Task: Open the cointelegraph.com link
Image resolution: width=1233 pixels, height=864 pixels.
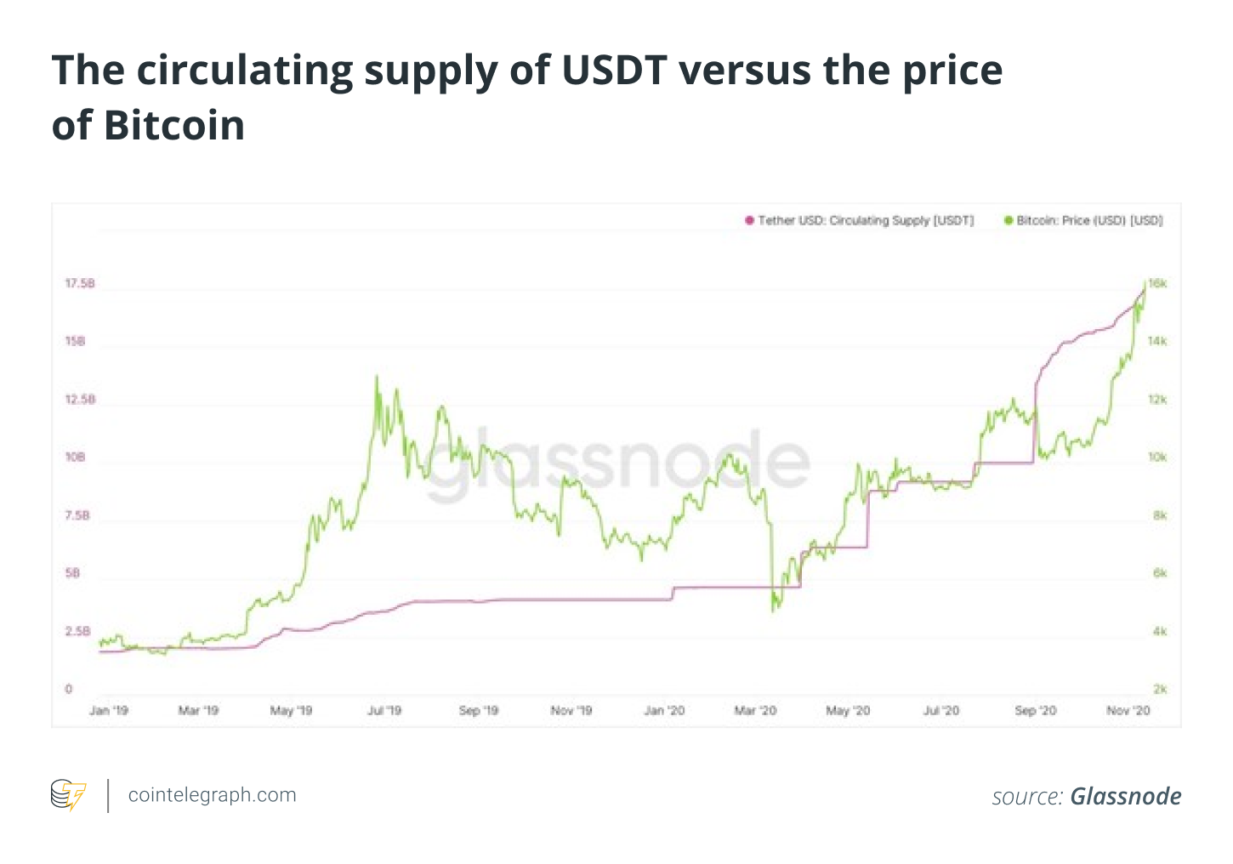Action: (x=212, y=795)
